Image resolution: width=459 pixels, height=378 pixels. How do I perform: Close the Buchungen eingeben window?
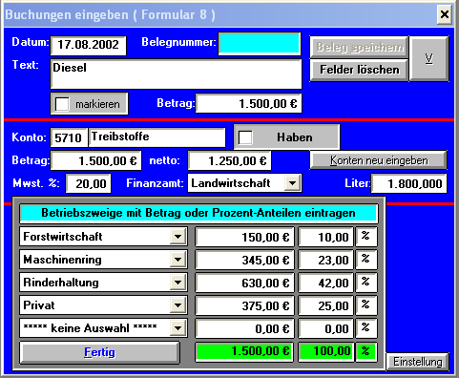(445, 14)
